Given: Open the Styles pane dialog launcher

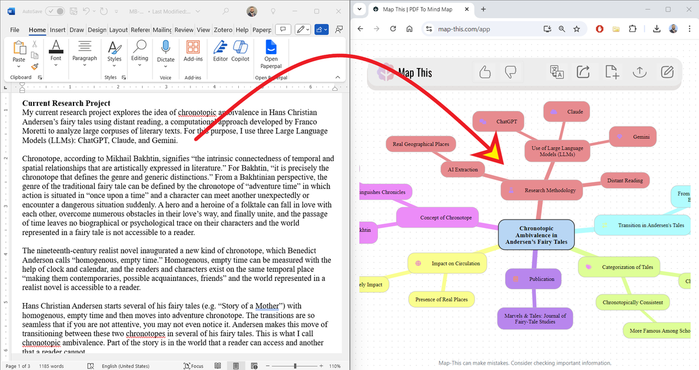Looking at the screenshot, I should [x=123, y=77].
